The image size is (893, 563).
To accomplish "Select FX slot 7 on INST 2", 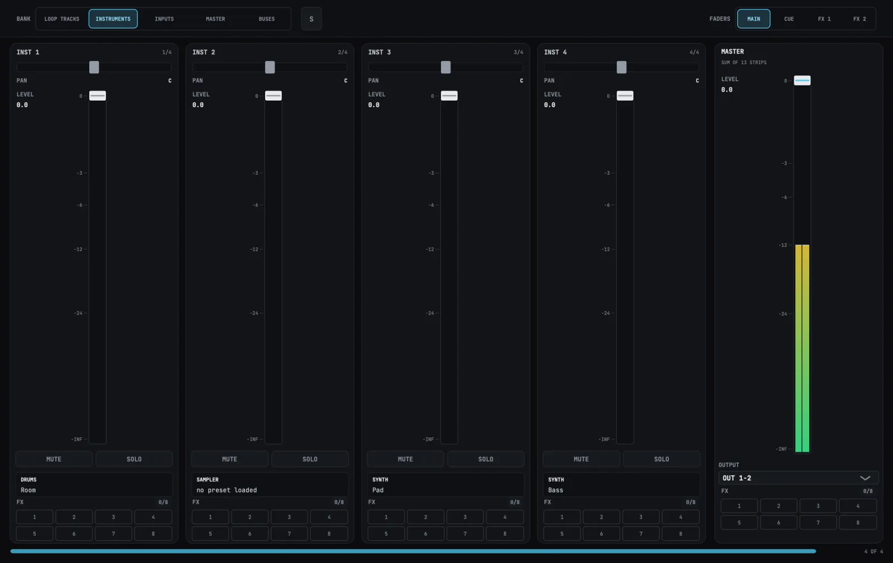I will [290, 534].
